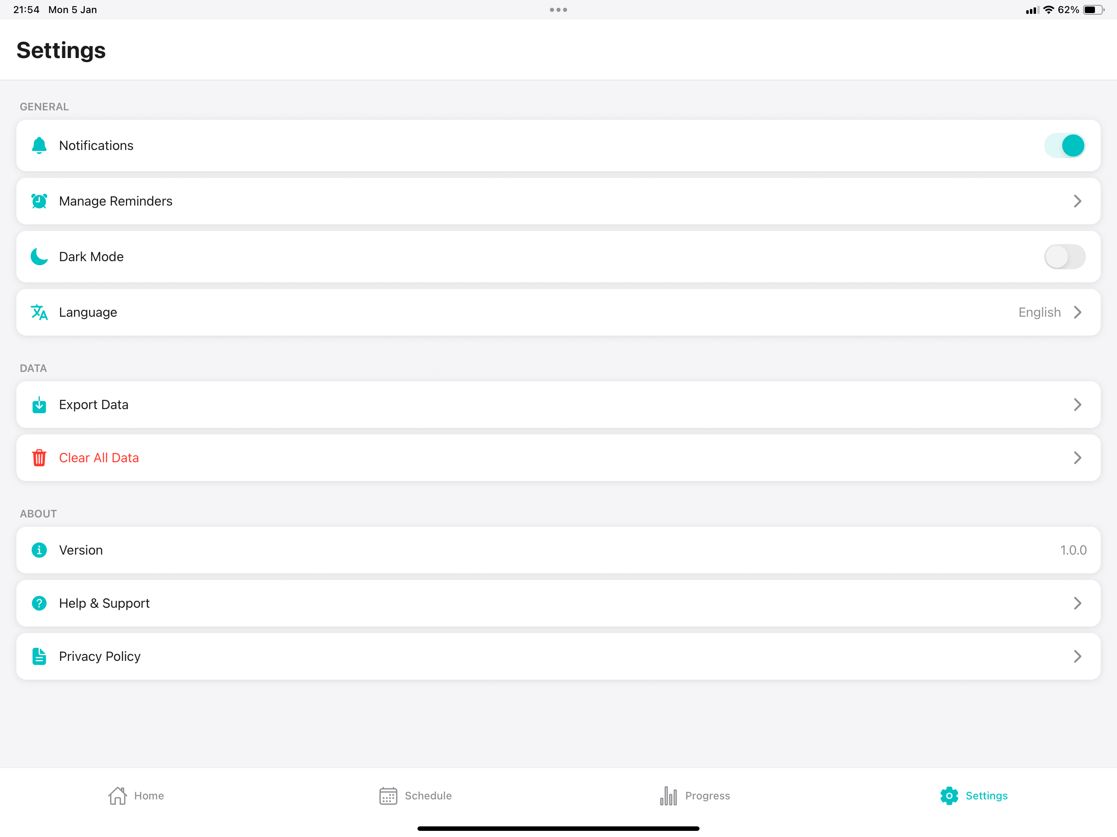
Task: Open the Privacy Policy row
Action: 558,656
